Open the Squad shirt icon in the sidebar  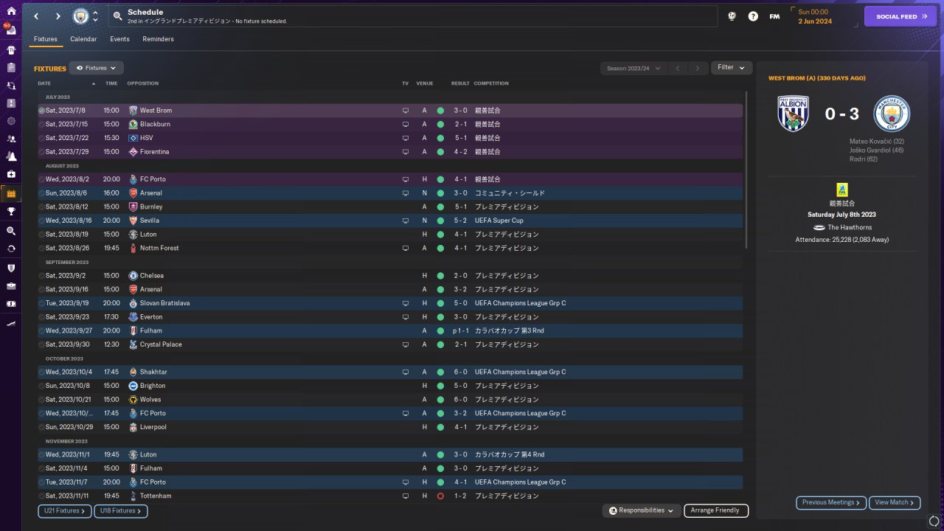10,50
